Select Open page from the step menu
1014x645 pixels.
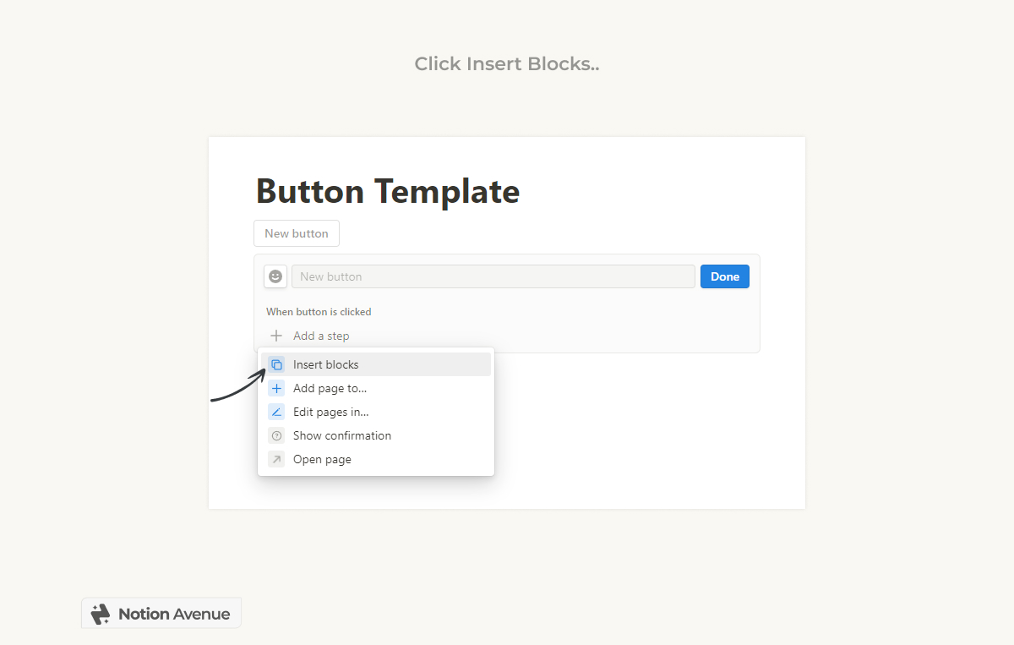(322, 459)
